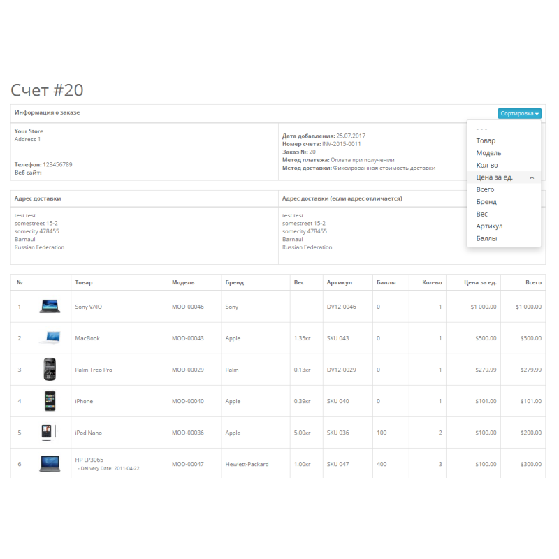The image size is (559, 559).
Task: Choose "Вес" from the sorting list
Action: click(482, 214)
